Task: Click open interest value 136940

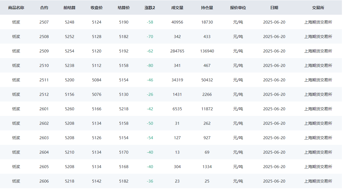Action: pos(207,51)
